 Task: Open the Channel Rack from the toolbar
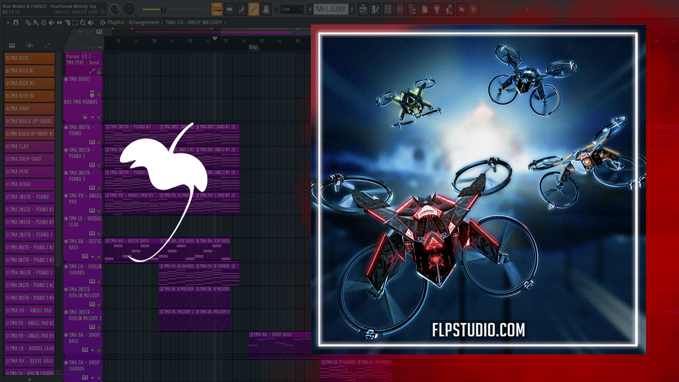[387, 8]
